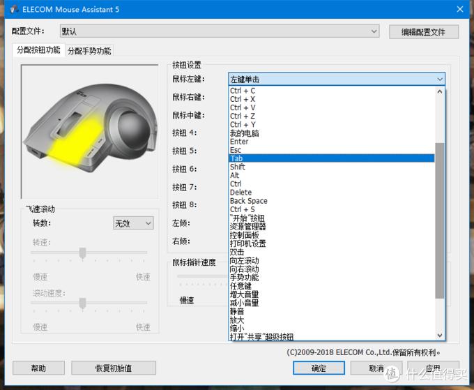Screen dimensions: 474x390
Task: Choose 向右滚动 option
Action: (332, 269)
